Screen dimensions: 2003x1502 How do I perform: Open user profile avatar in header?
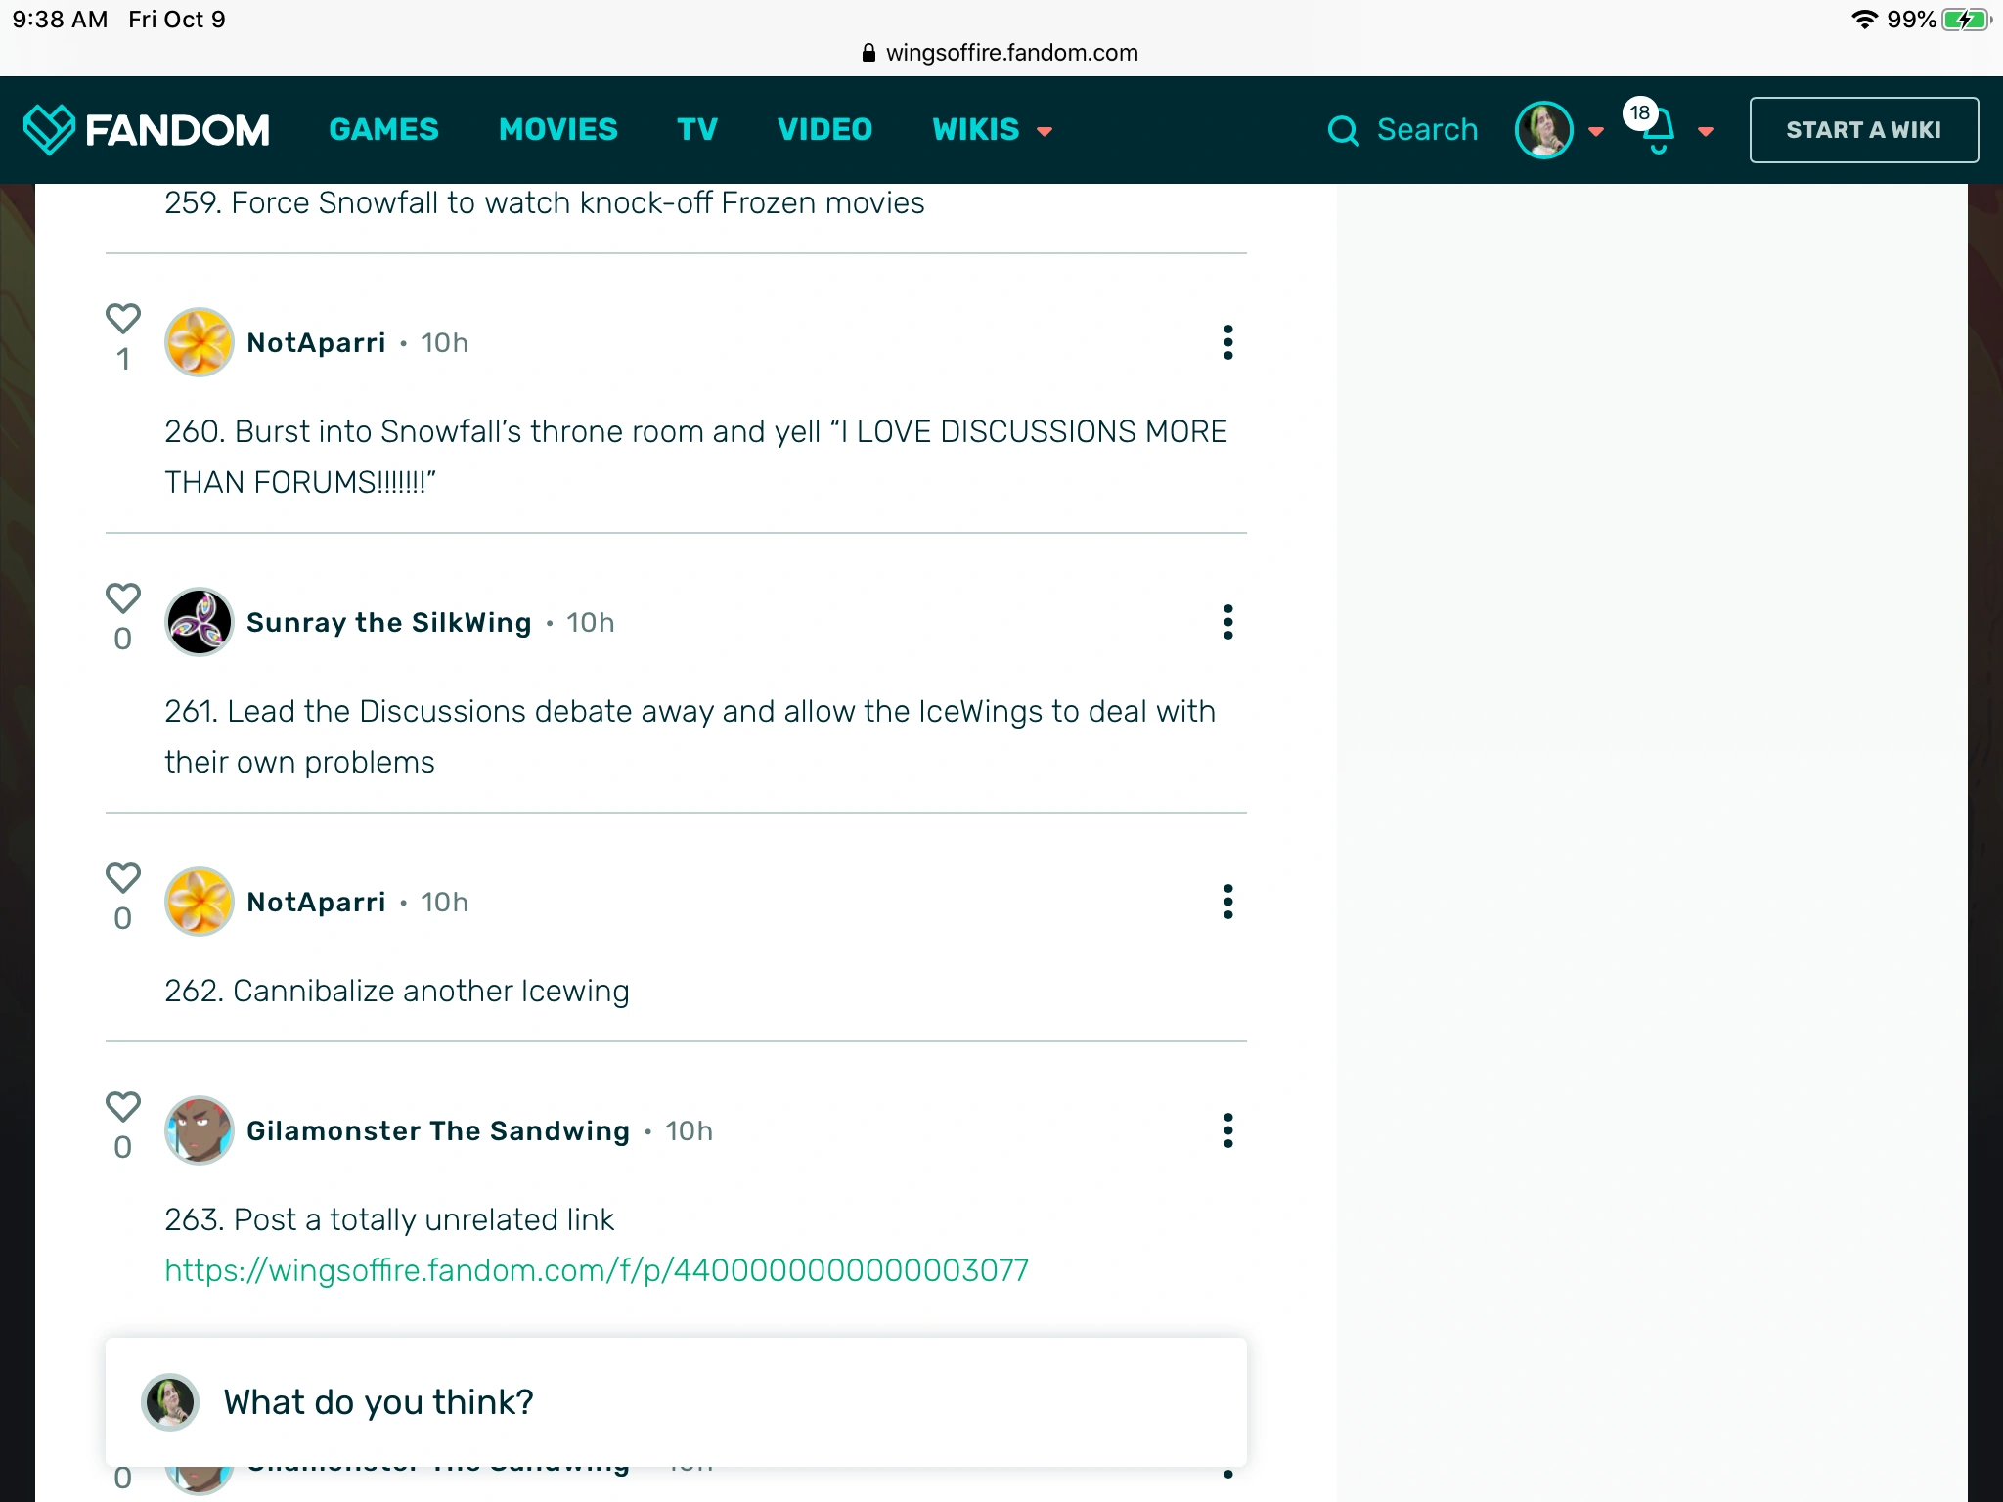pyautogui.click(x=1543, y=130)
